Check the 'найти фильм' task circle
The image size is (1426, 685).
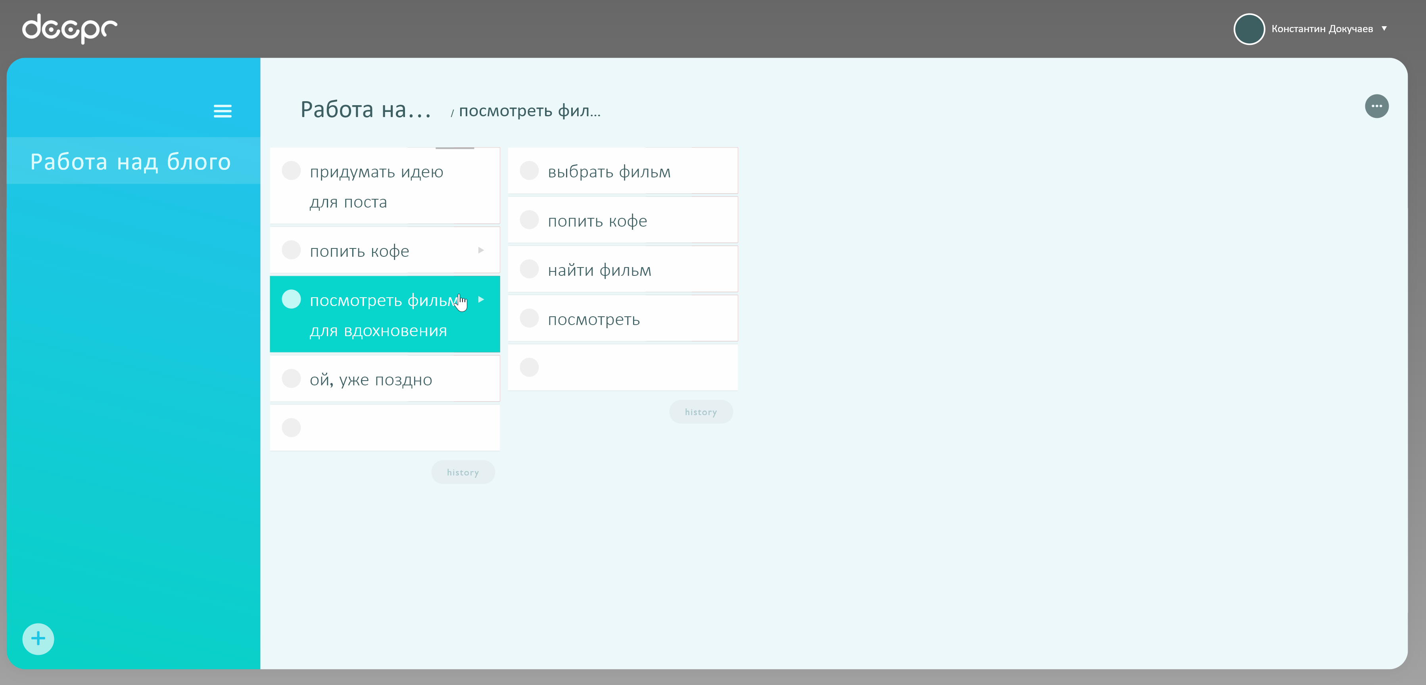529,269
